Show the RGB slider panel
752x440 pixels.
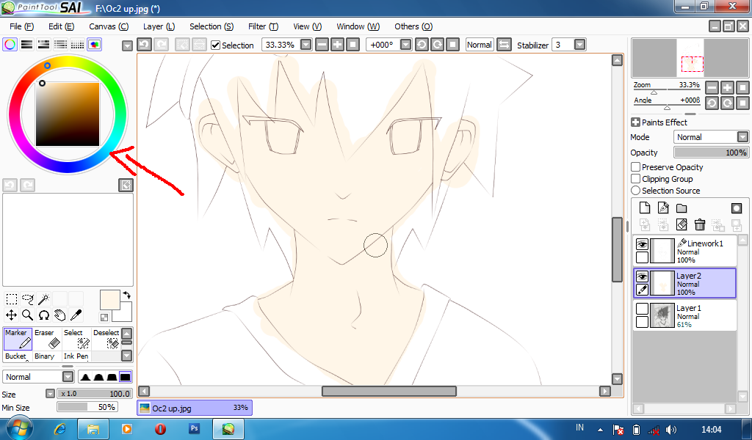tap(27, 45)
